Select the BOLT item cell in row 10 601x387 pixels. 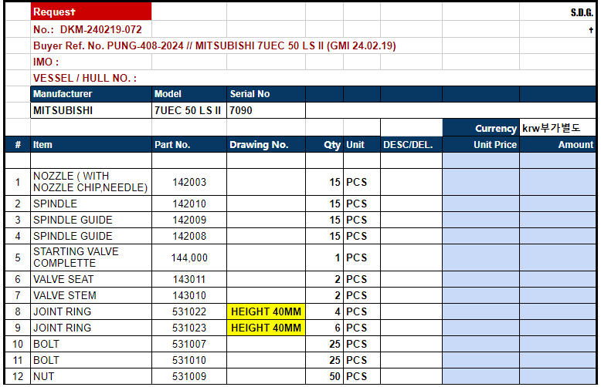tap(91, 344)
